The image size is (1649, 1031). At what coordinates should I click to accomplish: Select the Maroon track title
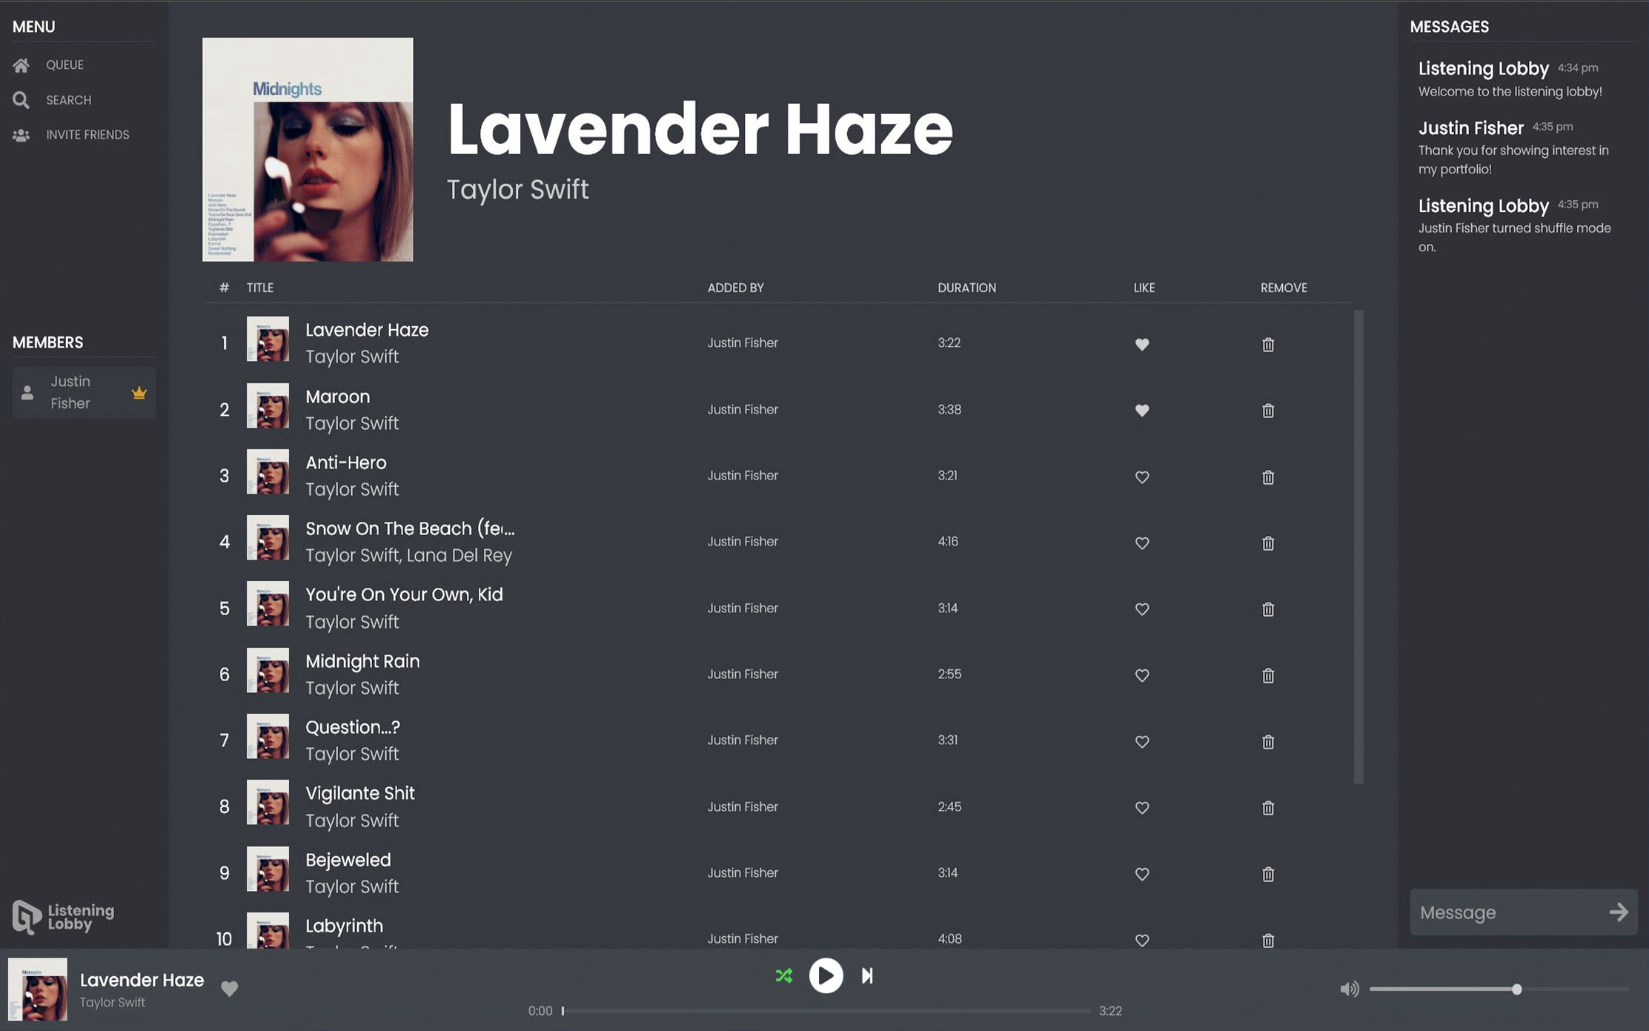(x=337, y=397)
